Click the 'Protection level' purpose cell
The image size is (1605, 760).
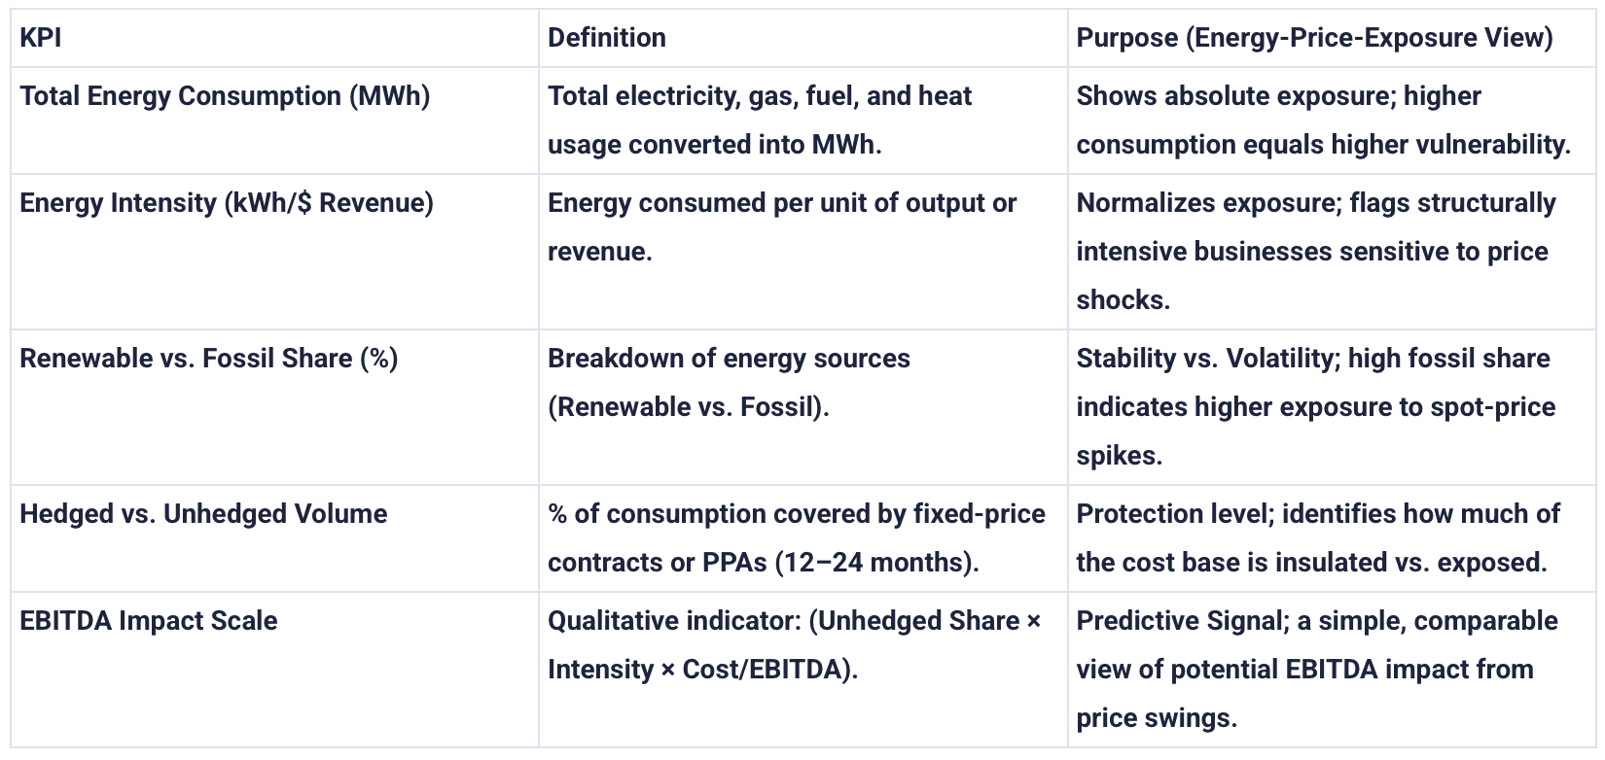1317,537
